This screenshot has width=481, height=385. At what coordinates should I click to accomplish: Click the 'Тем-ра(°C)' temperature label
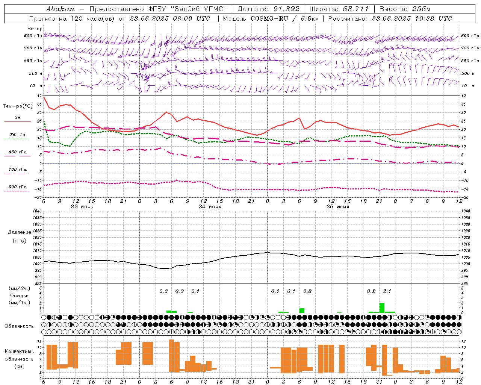click(18, 106)
